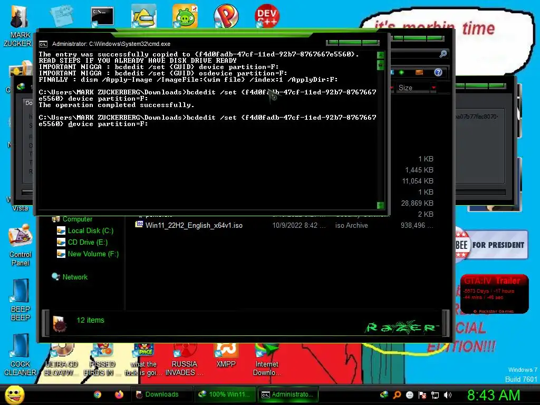Click the Explorer search magnifier icon

[443, 54]
